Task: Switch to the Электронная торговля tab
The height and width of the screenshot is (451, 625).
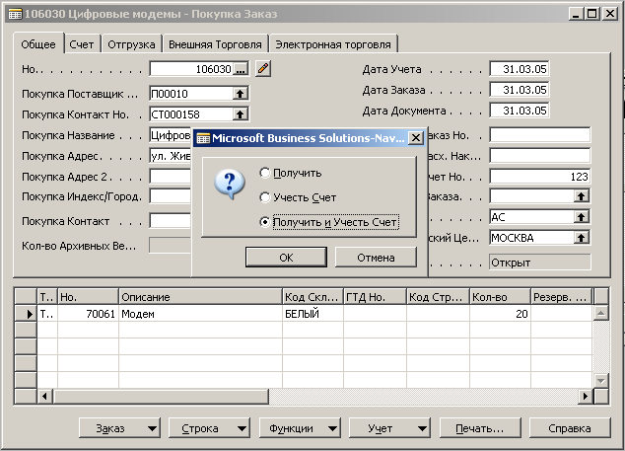Action: (x=333, y=44)
